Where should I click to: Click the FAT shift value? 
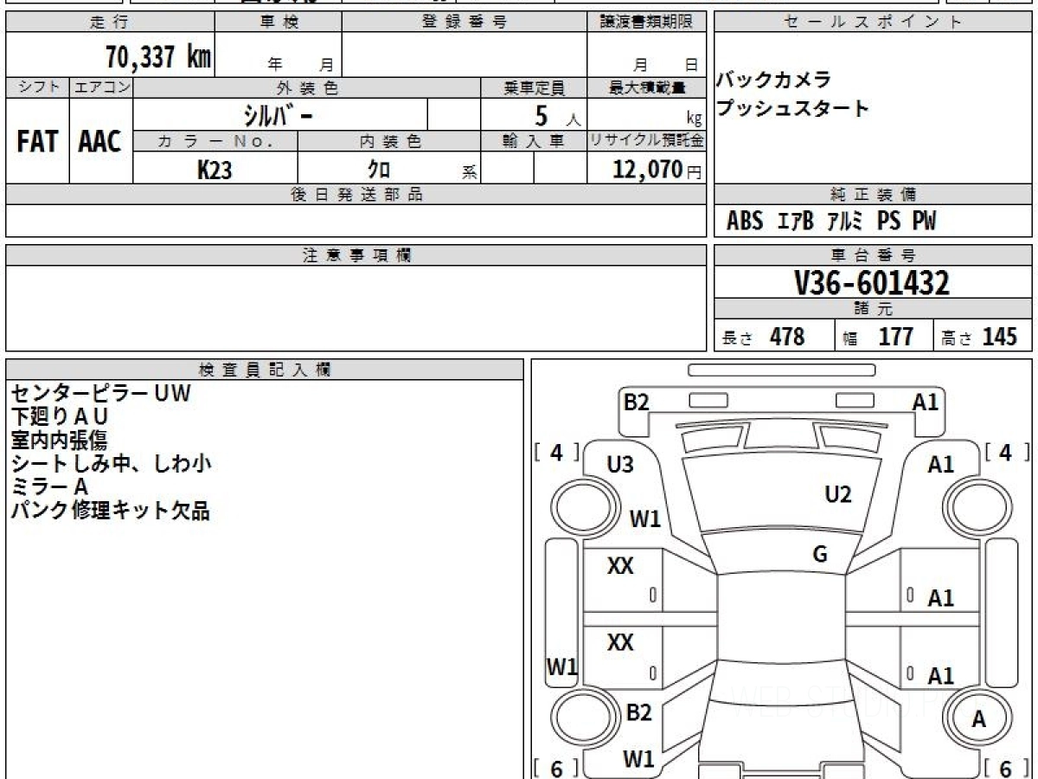(x=37, y=142)
